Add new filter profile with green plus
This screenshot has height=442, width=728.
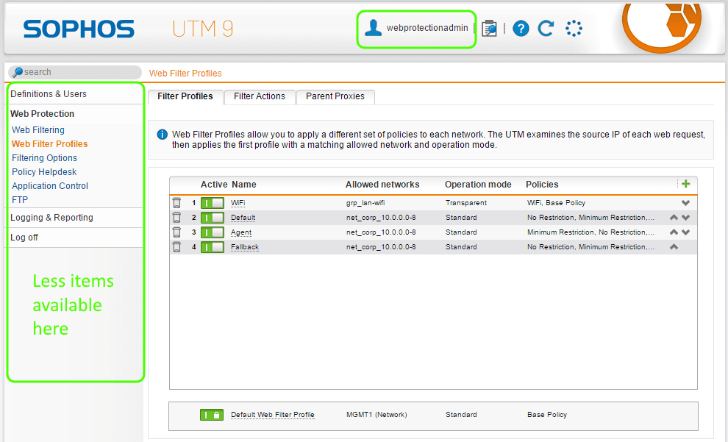point(686,184)
